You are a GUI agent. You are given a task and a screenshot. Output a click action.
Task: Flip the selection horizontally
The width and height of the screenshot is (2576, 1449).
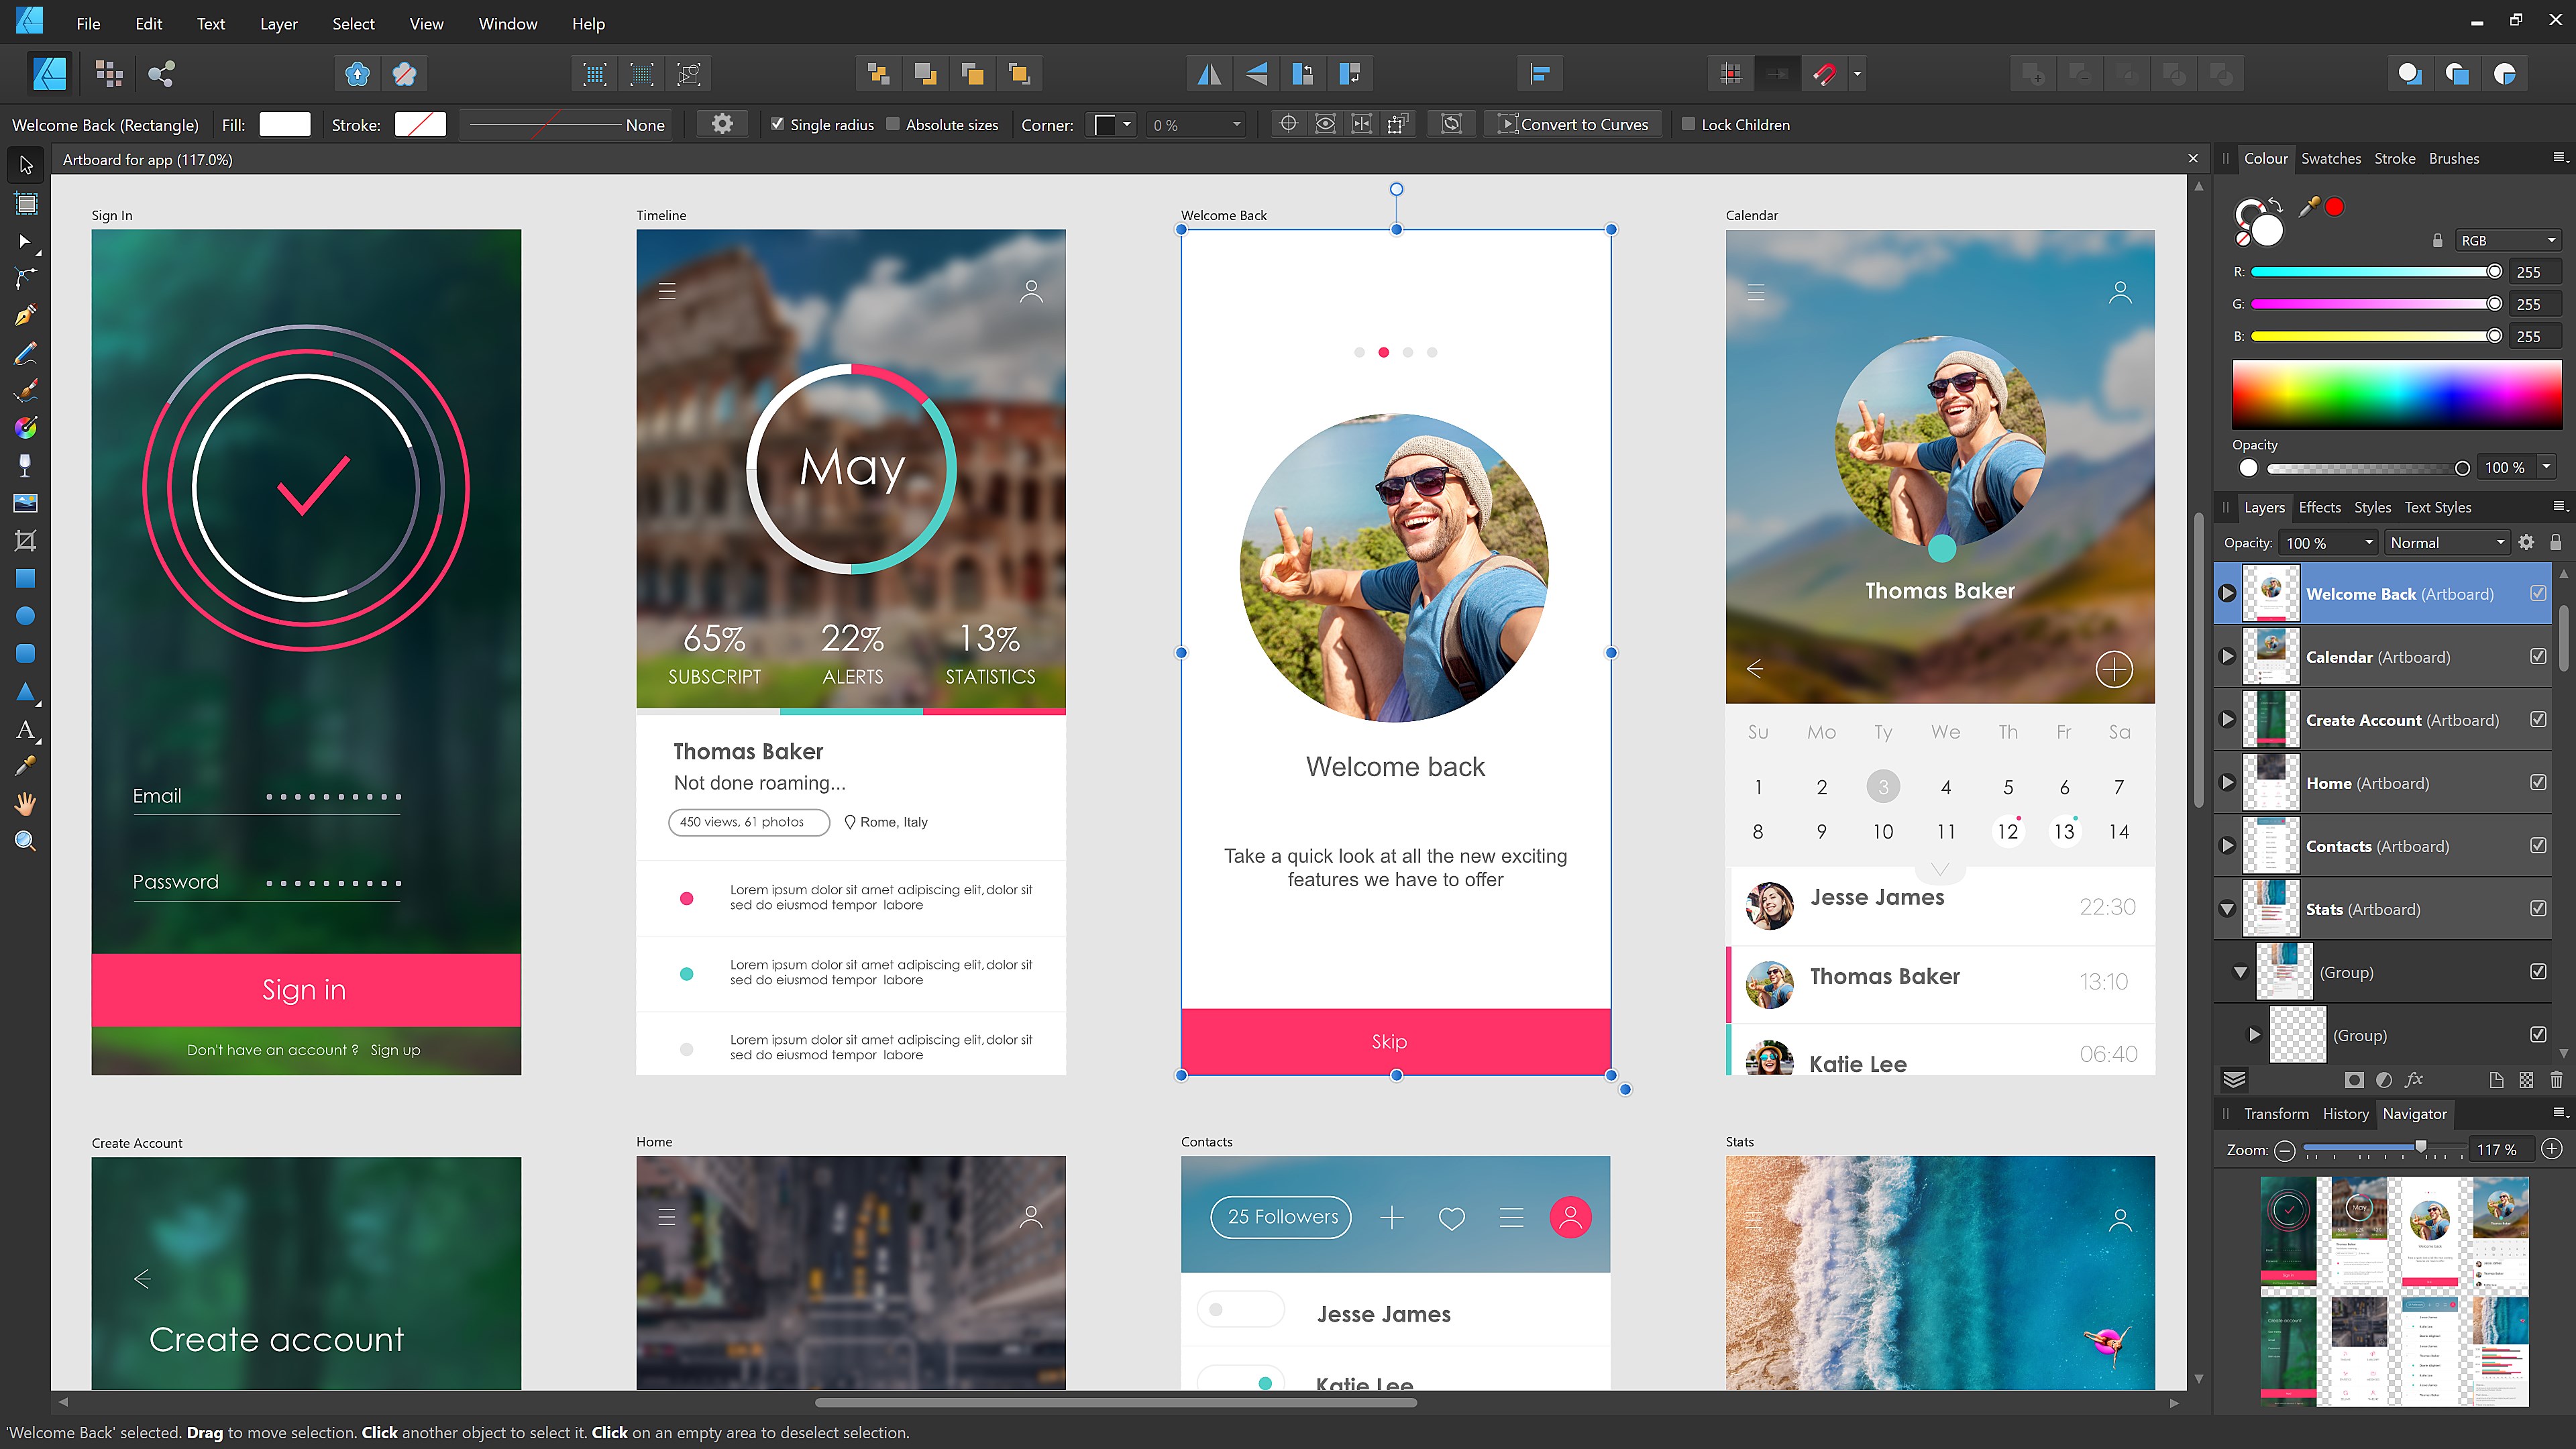tap(1209, 73)
